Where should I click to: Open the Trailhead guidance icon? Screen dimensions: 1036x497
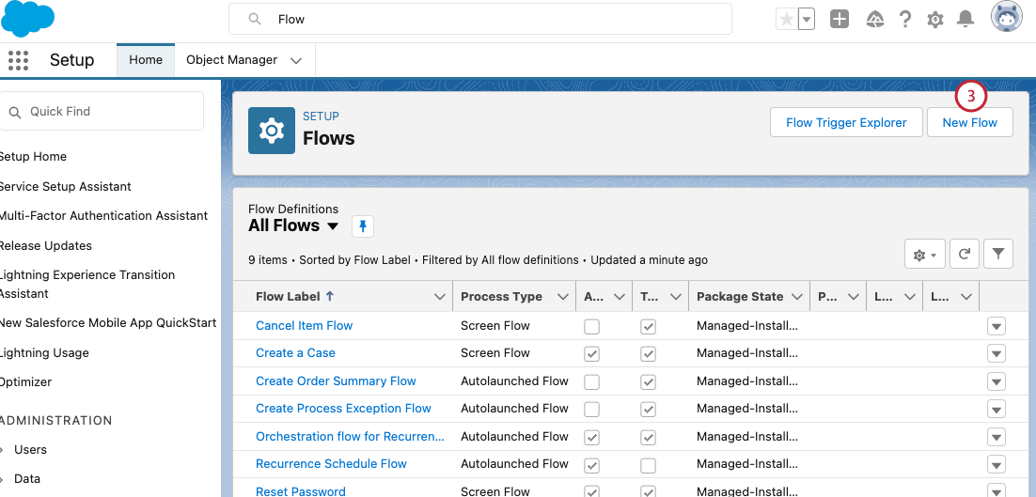coord(874,19)
